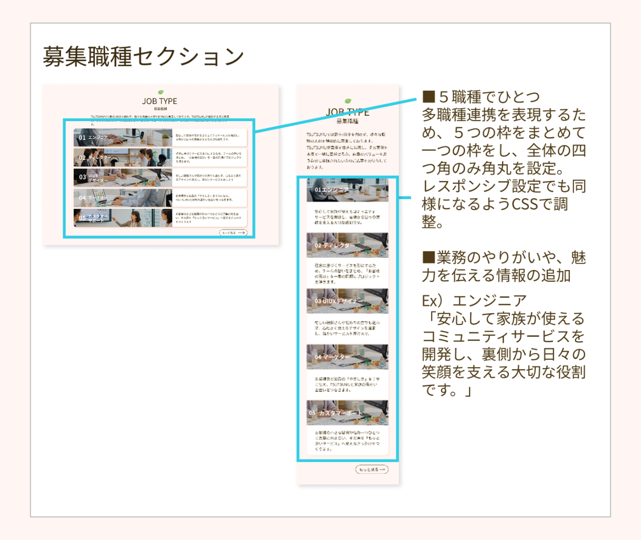Click the green leaf icon in mobile mockup
This screenshot has width=641, height=540.
pos(348,101)
